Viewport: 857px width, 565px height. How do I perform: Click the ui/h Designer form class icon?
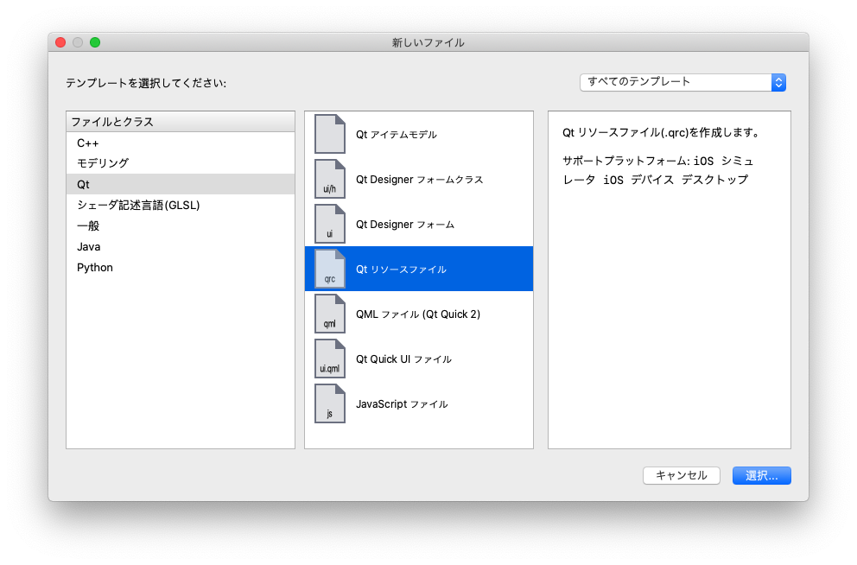[x=329, y=179]
